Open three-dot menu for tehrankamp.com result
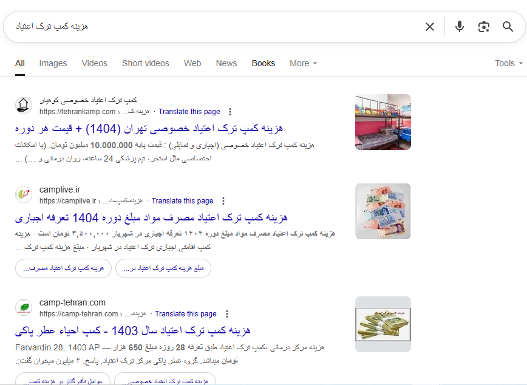Viewport: 527px width, 385px height. click(230, 112)
